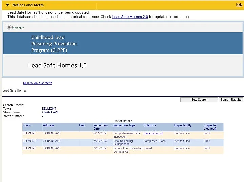Viewport: 244px width, 182px height.
Task: Click Skip to Main Content link
Action: tap(37, 83)
